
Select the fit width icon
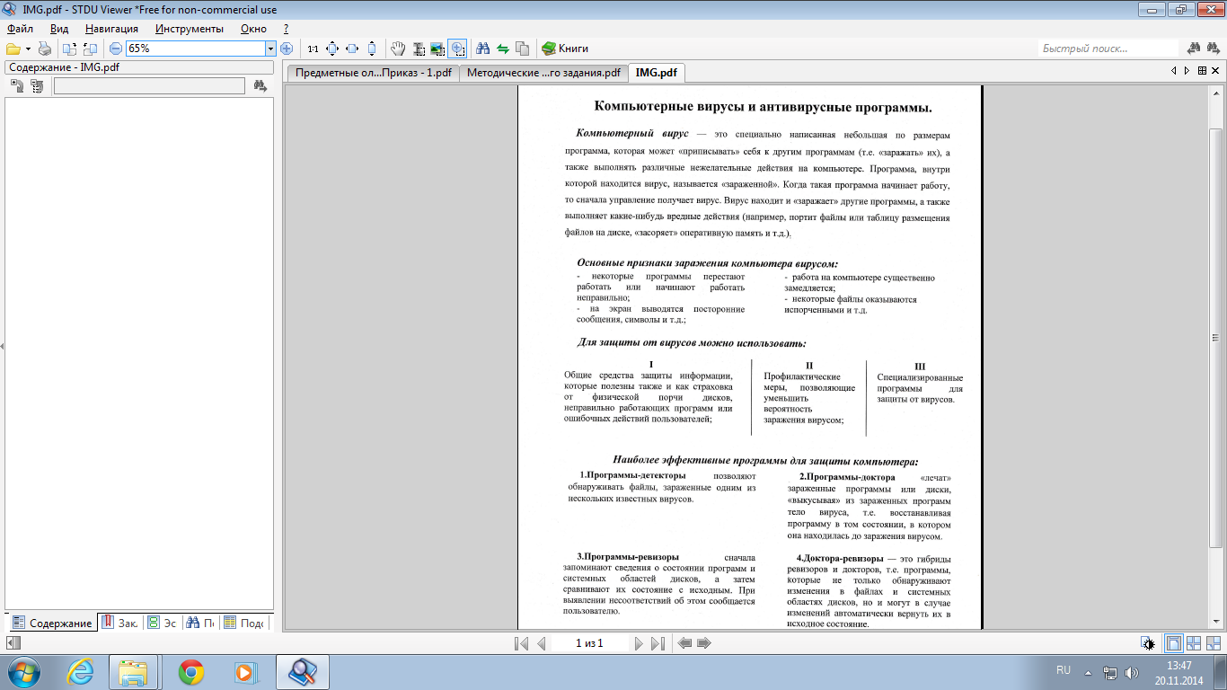352,49
